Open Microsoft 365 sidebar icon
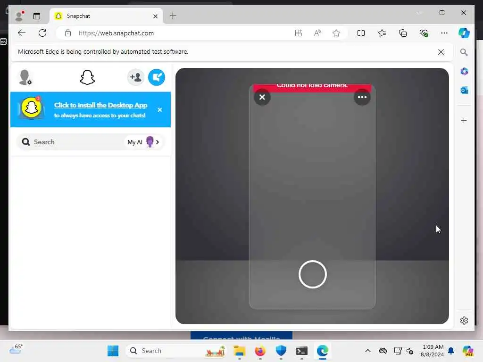 click(464, 72)
